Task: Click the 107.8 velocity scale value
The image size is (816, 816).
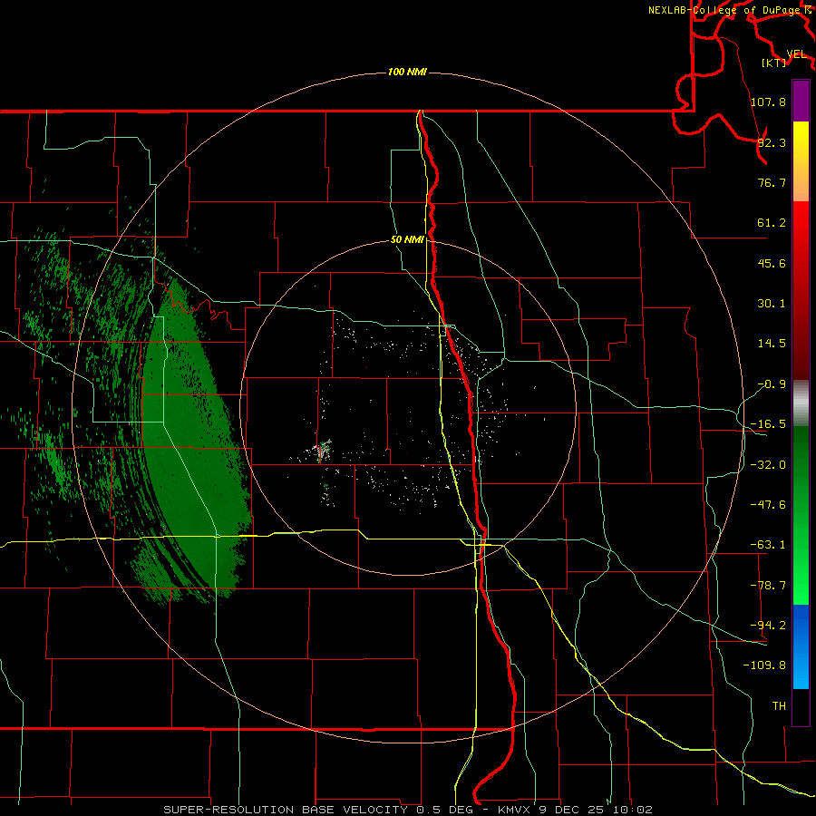Action: tap(768, 102)
